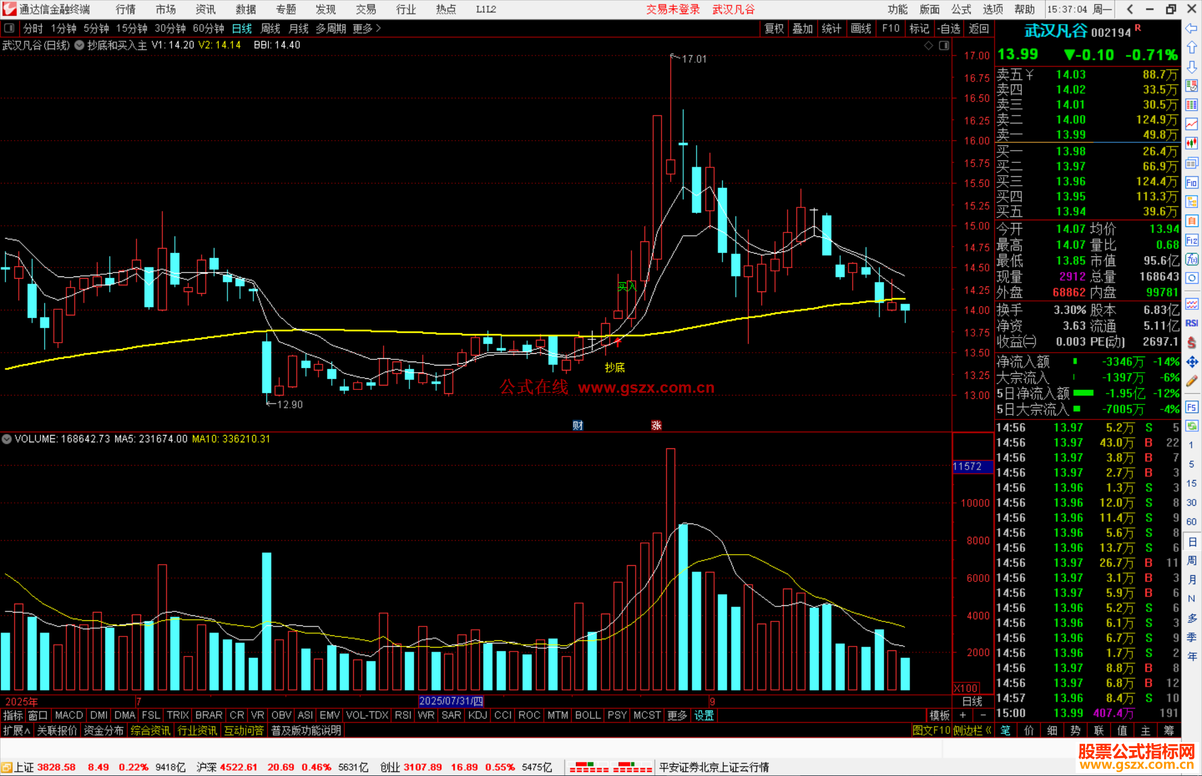Open the 公式 menu

(961, 9)
